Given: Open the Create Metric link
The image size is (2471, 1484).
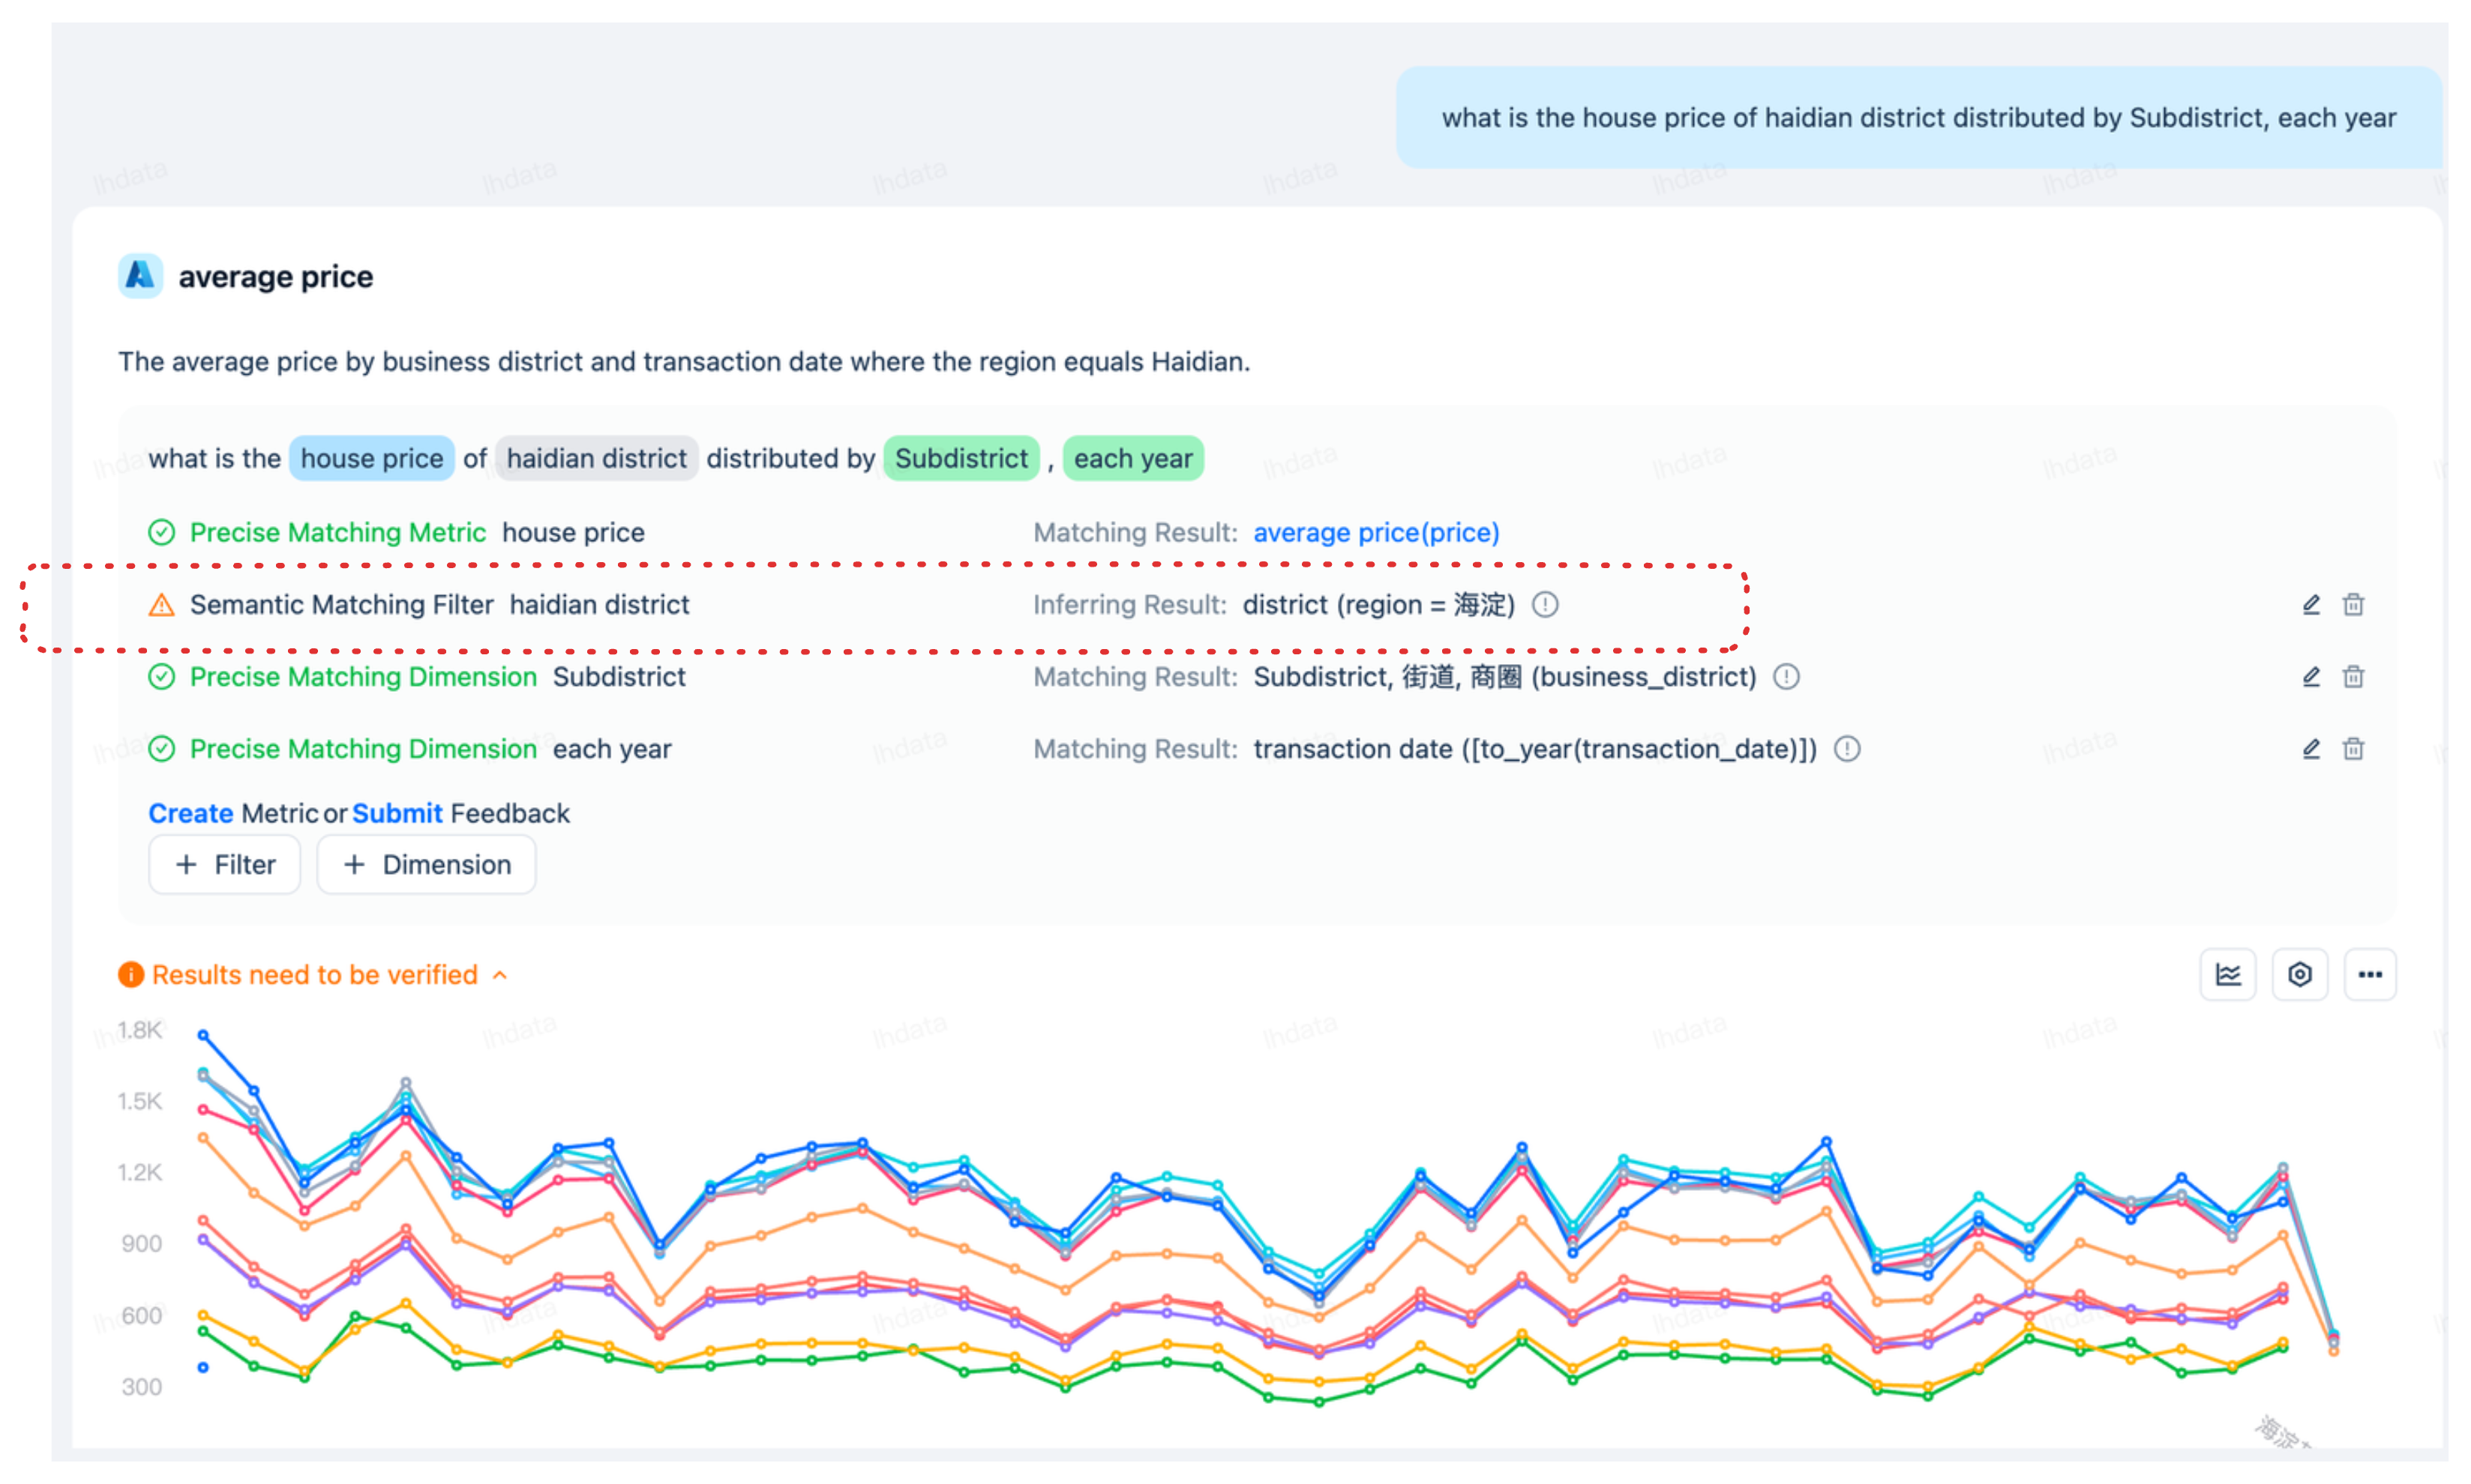Looking at the screenshot, I should (190, 813).
